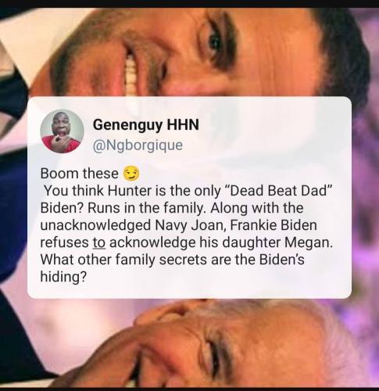This screenshot has width=379, height=391.
Task: Click the smirking face emoji
Action: pyautogui.click(x=131, y=174)
